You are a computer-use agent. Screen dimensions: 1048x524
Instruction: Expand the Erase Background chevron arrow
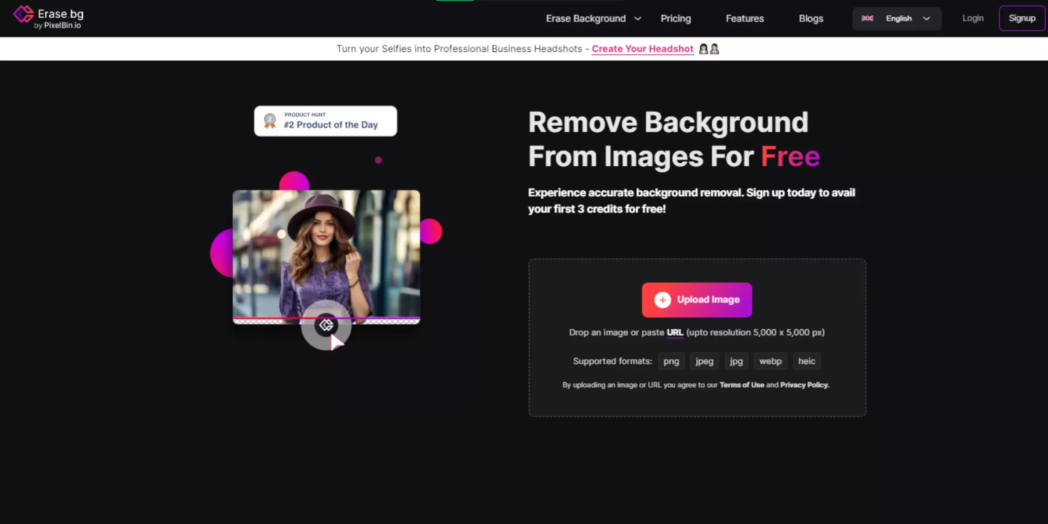click(638, 19)
